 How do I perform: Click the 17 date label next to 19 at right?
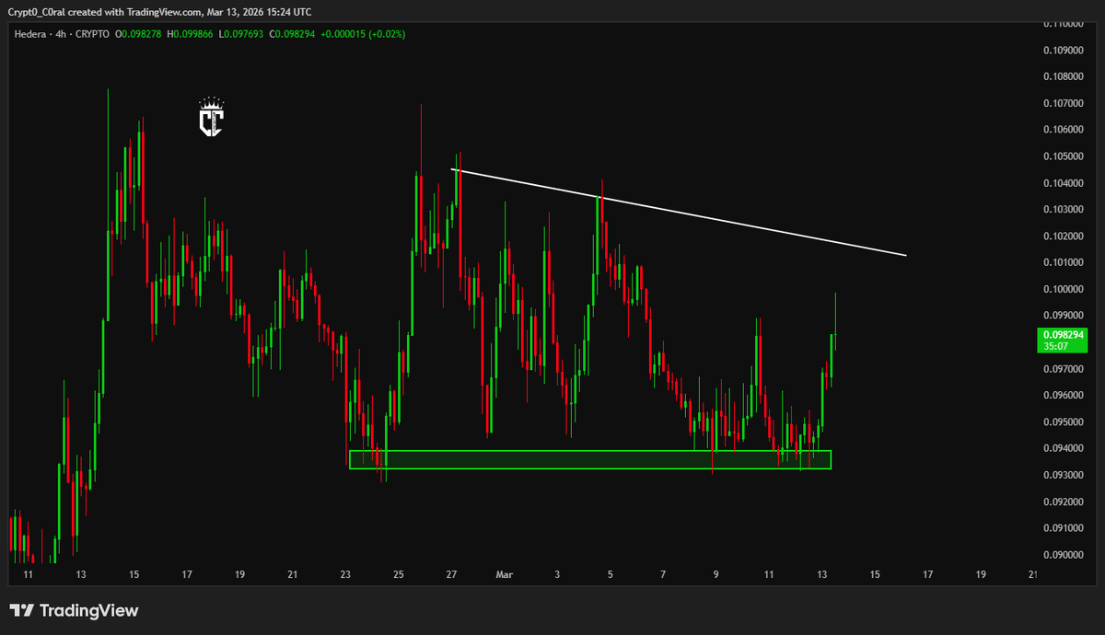click(927, 575)
